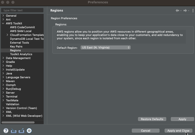This screenshot has width=195, height=135.
Task: Expand the General preferences node
Action: [3, 16]
